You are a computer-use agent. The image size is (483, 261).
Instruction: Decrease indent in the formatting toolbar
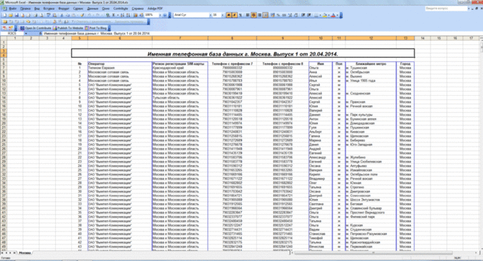click(303, 15)
